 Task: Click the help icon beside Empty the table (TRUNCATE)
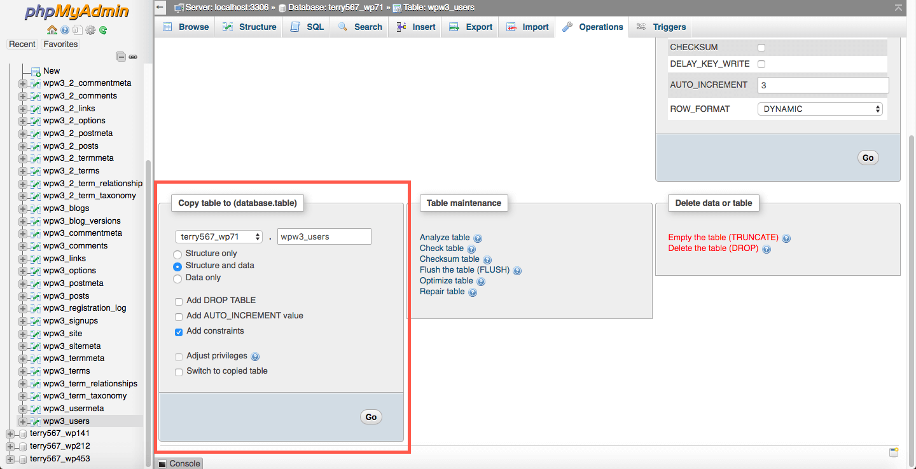point(786,238)
